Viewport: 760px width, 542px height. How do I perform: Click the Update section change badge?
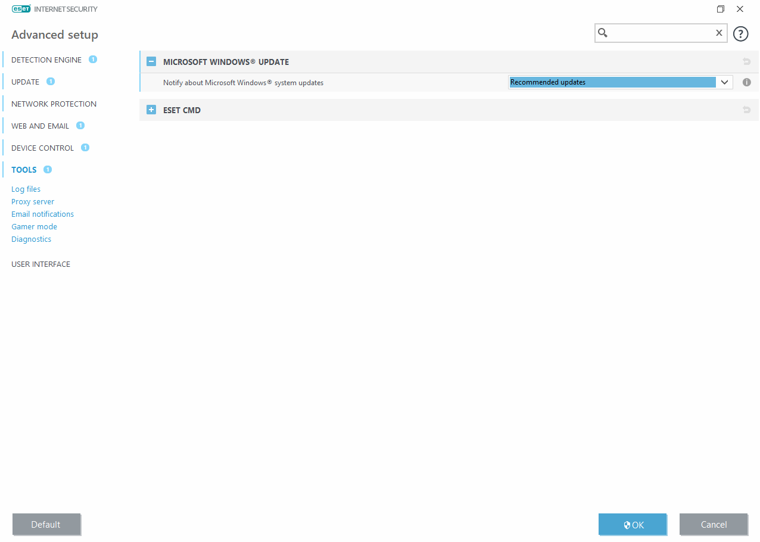click(51, 82)
